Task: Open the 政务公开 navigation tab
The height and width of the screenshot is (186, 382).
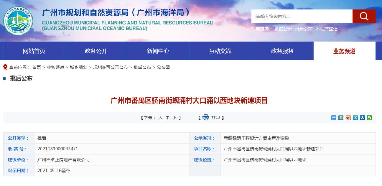Action: click(x=96, y=51)
